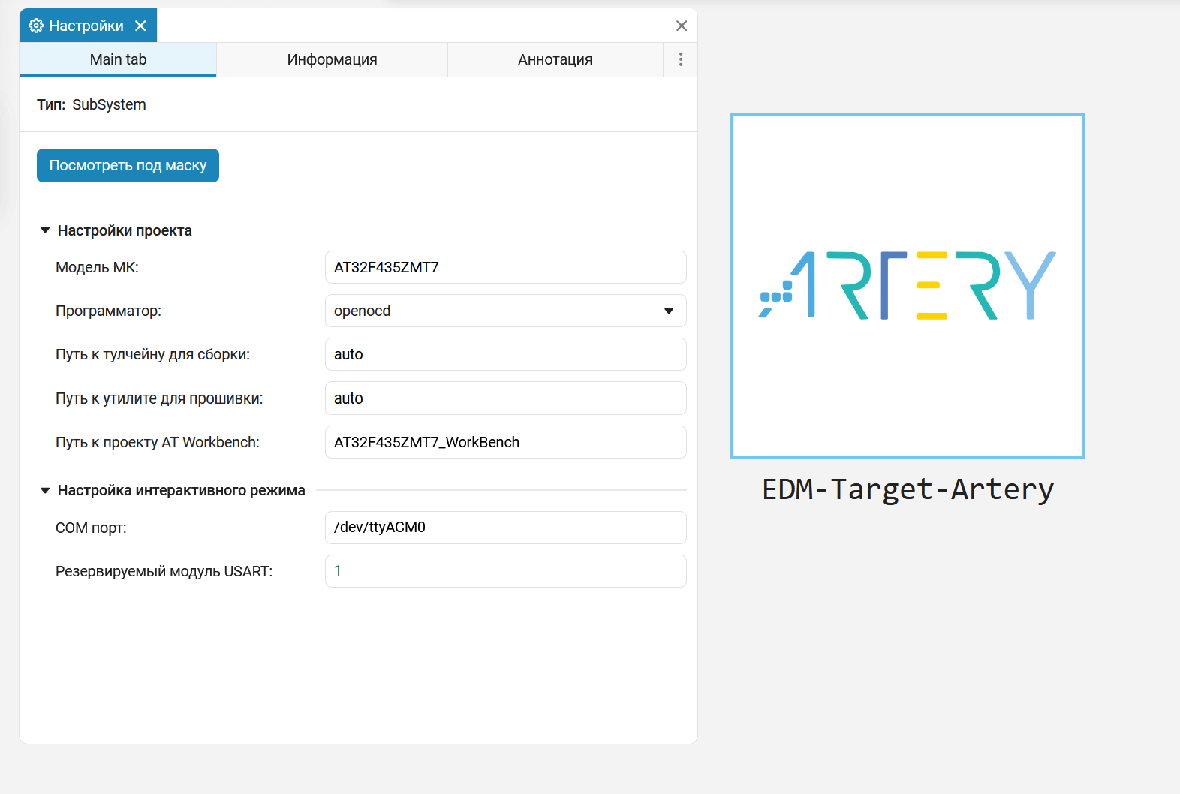The height and width of the screenshot is (794, 1180).
Task: Close the Настройки tab with its X
Action: coord(140,26)
